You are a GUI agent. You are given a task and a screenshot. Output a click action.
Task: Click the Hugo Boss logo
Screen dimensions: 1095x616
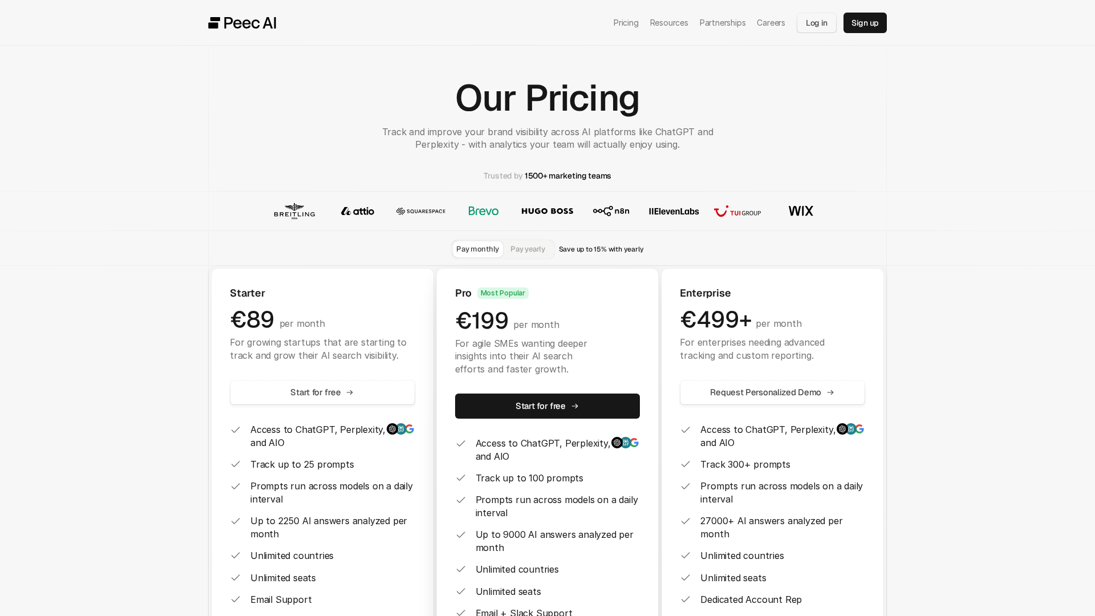click(547, 211)
